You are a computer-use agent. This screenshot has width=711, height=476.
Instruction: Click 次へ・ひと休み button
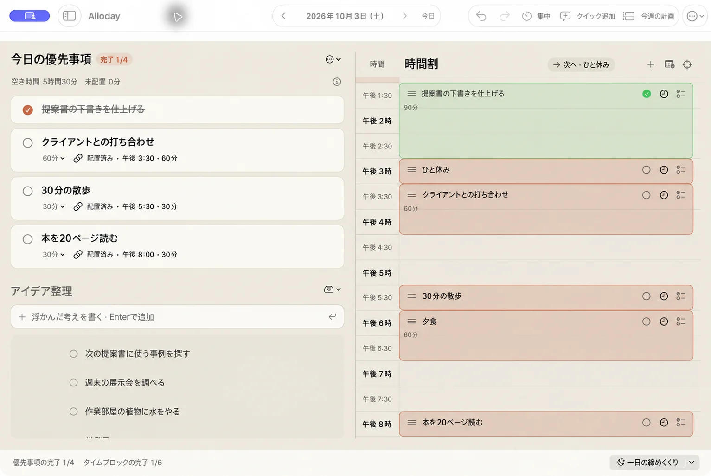pos(581,64)
